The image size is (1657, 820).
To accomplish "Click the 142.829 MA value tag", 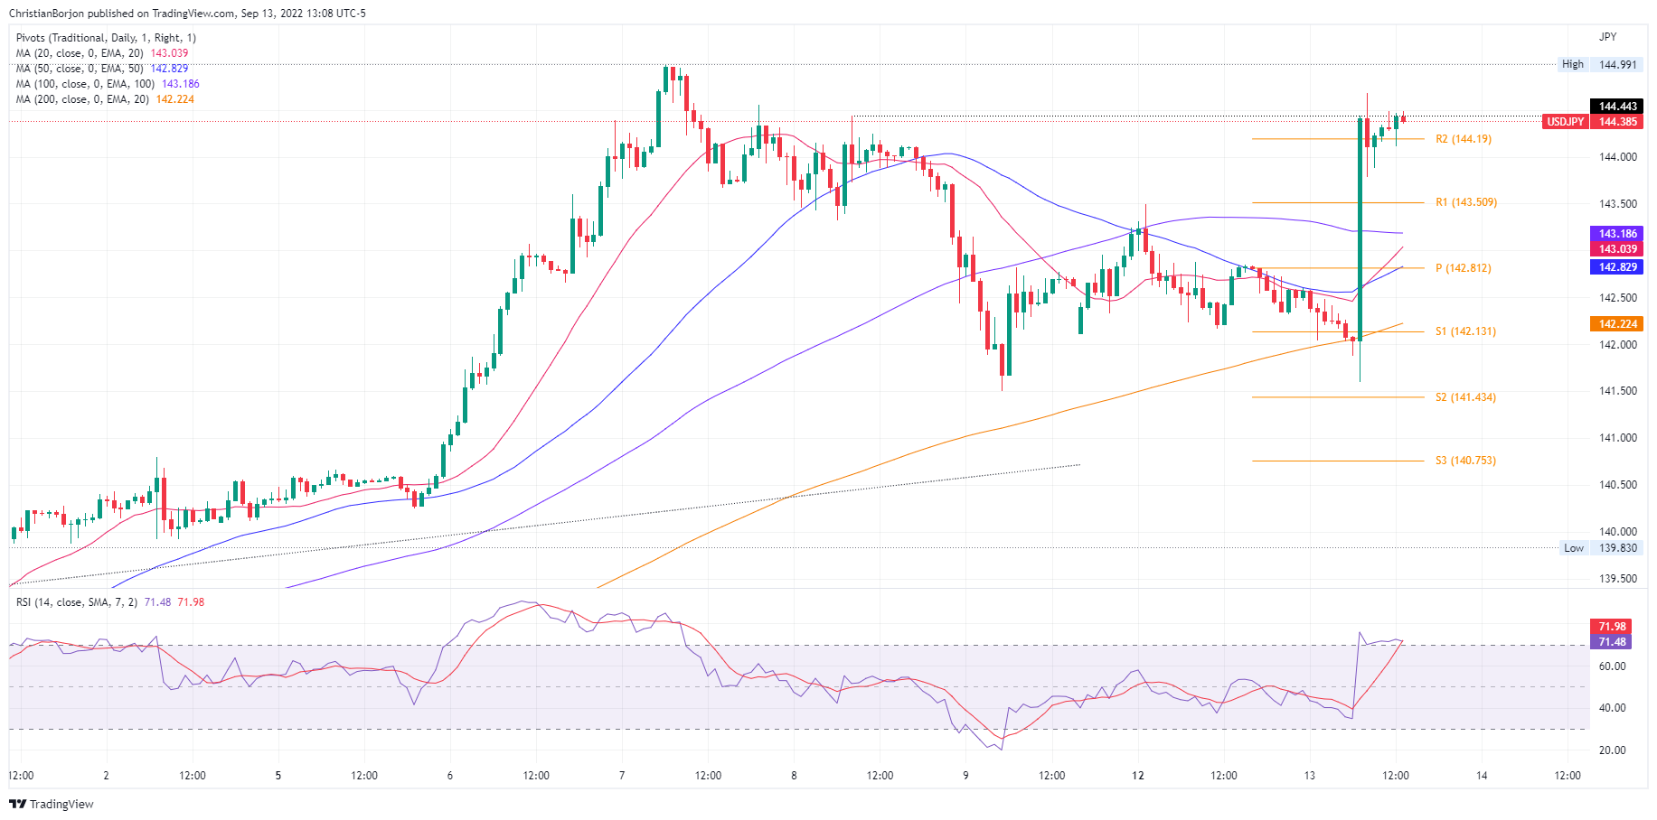I will (x=1617, y=267).
